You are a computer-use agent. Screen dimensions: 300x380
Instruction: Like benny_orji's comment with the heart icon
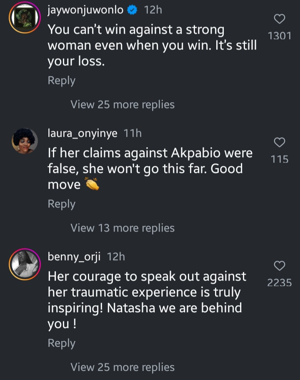point(280,266)
